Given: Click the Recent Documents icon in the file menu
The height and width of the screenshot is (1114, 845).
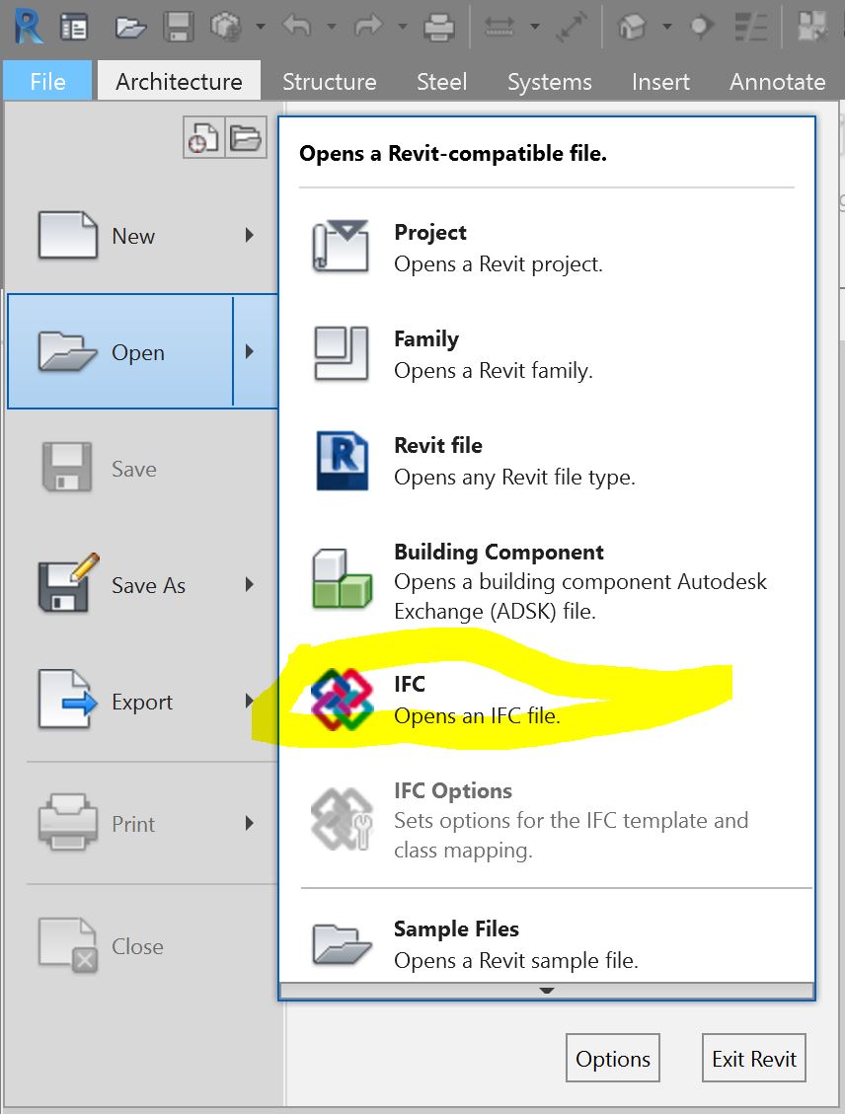Looking at the screenshot, I should click(x=203, y=137).
